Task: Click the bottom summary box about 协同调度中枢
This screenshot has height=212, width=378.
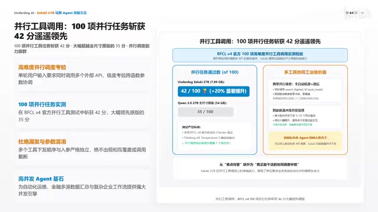Action: click(x=260, y=168)
